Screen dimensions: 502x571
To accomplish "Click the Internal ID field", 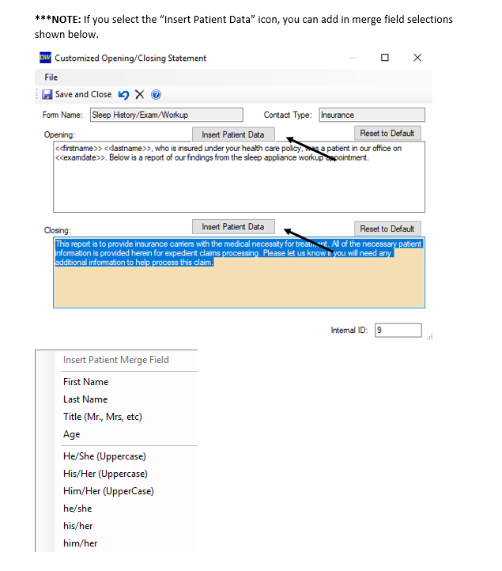I will tap(398, 331).
